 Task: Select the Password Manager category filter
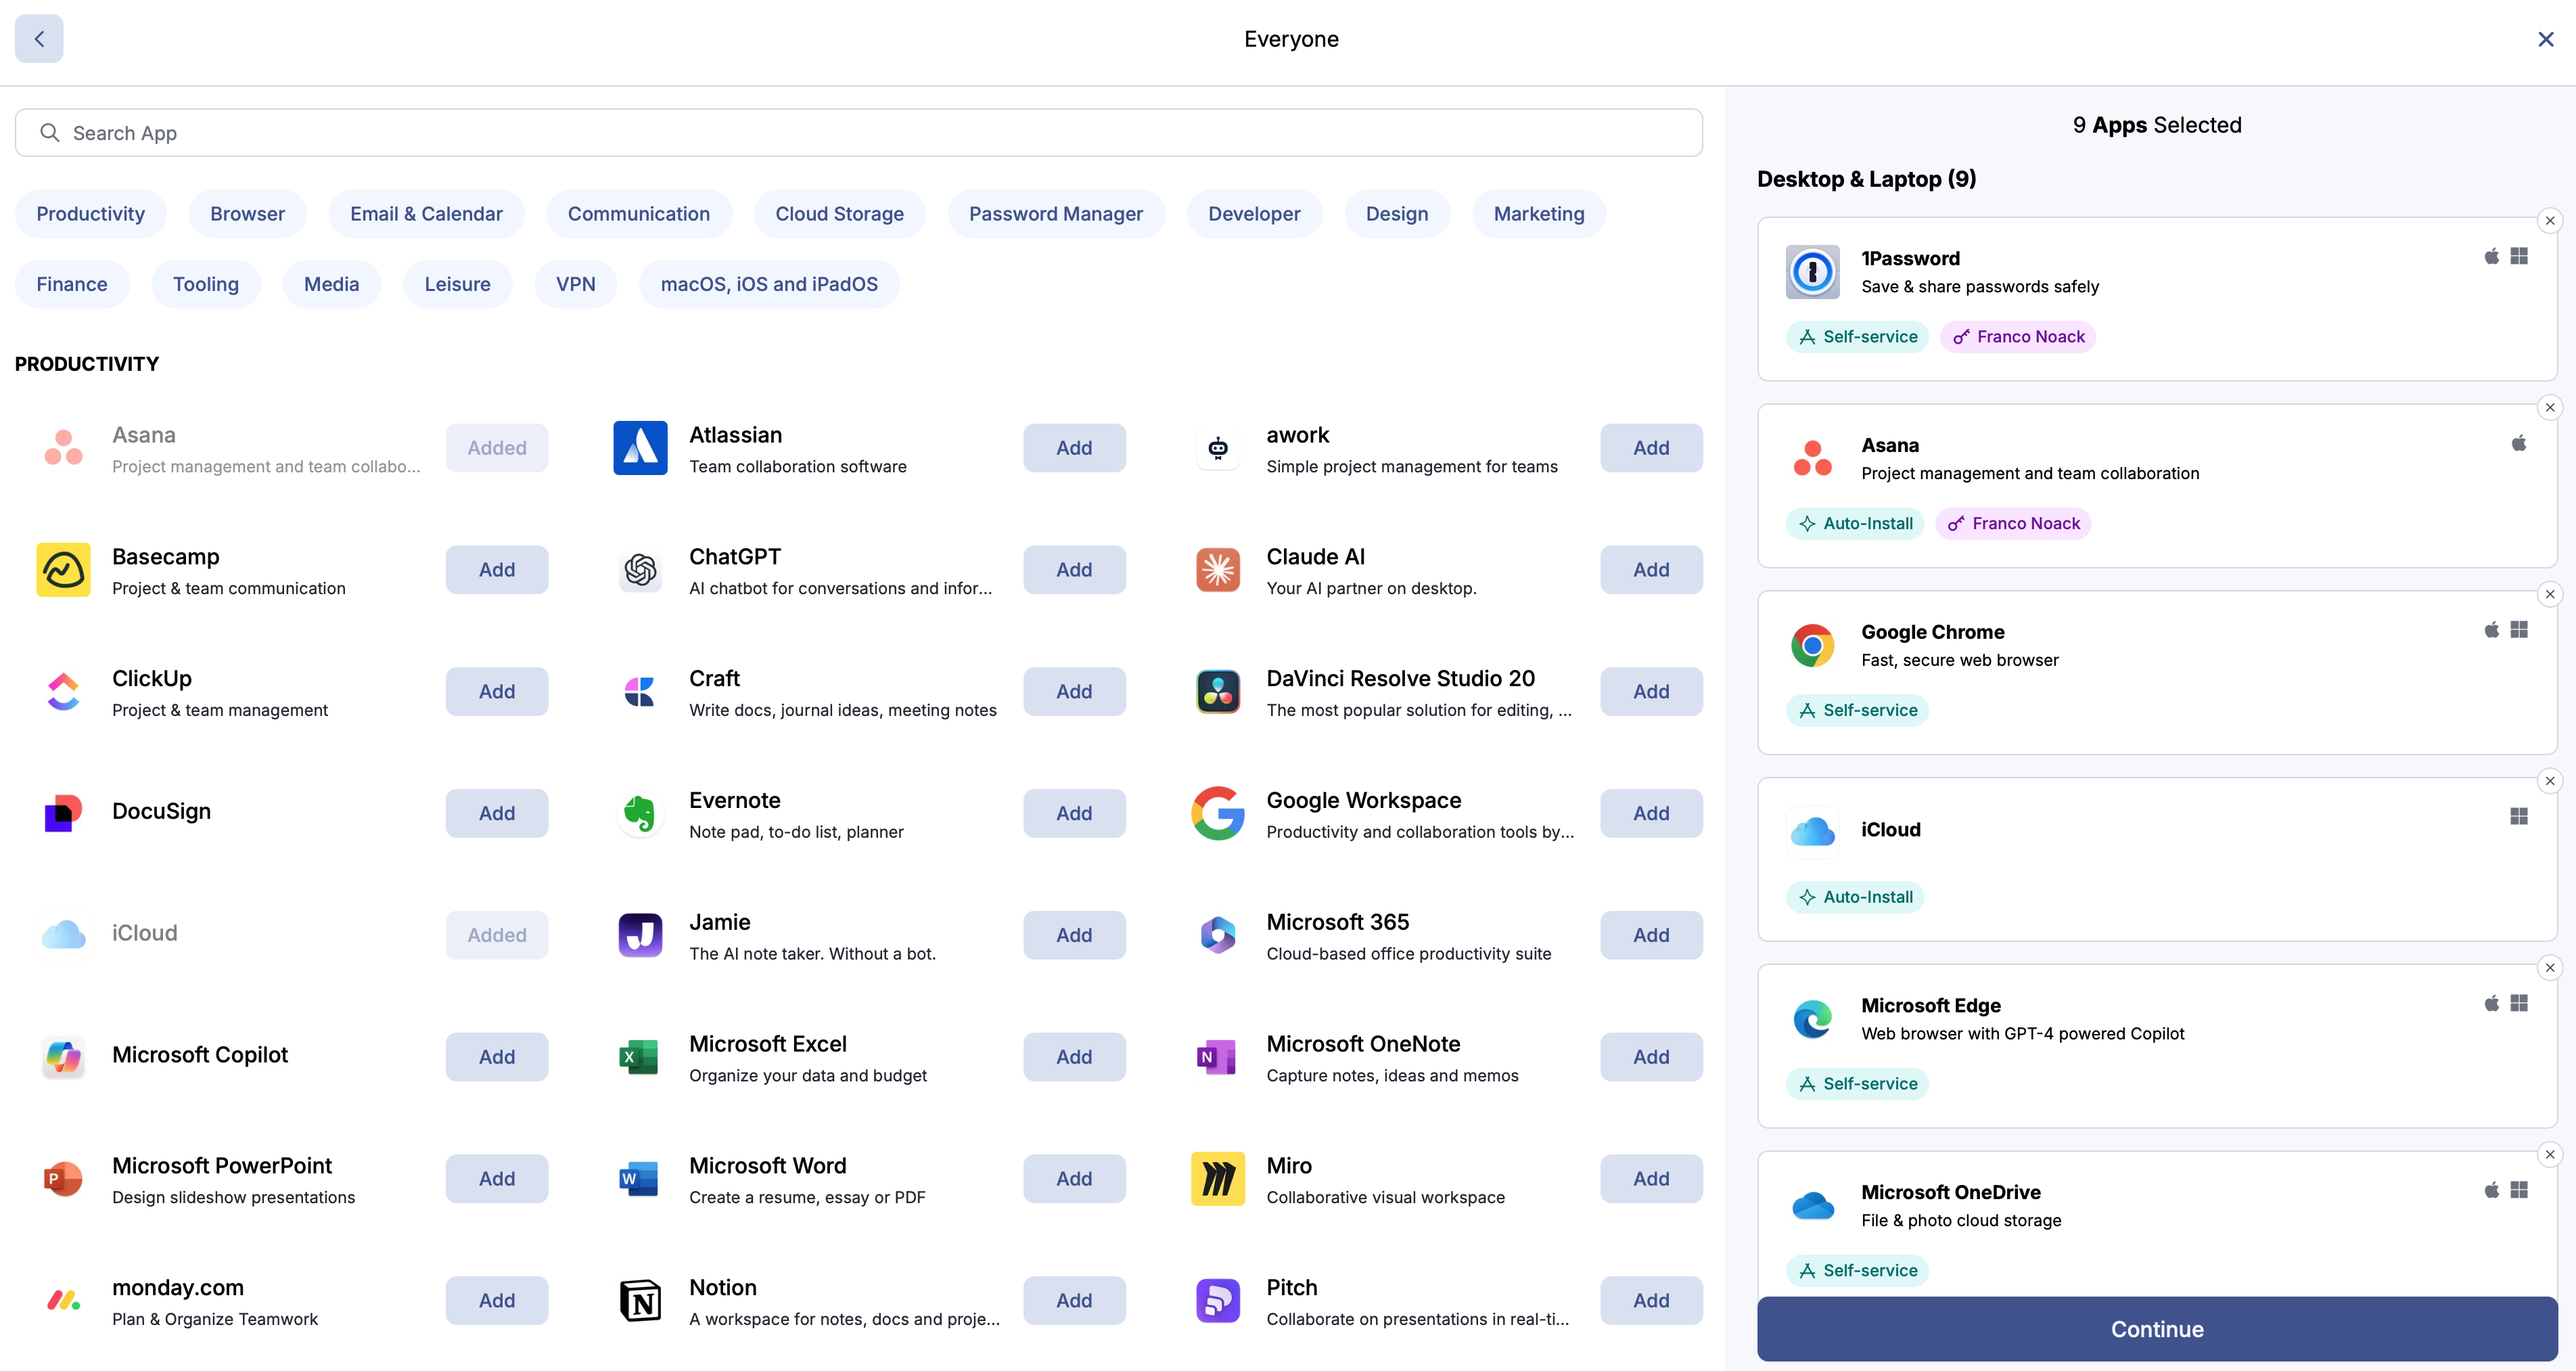[1055, 214]
